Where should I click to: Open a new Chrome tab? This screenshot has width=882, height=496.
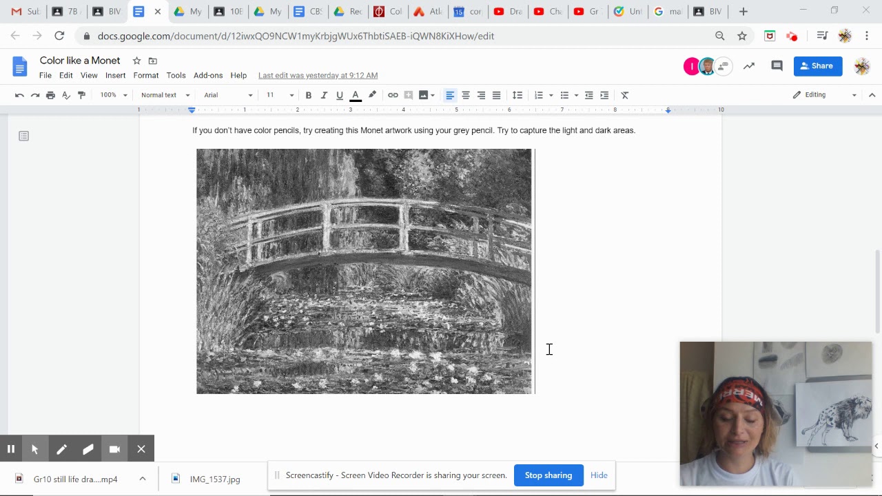[743, 12]
